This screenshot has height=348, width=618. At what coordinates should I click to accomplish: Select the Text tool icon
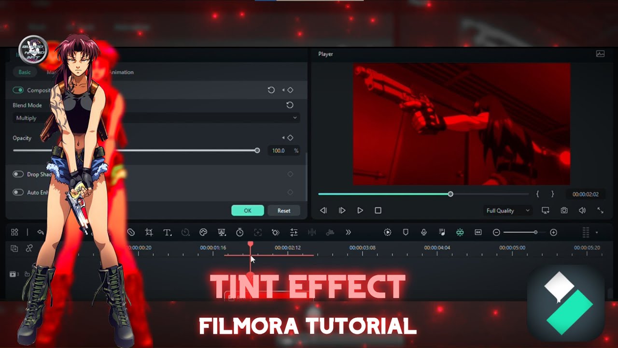168,232
